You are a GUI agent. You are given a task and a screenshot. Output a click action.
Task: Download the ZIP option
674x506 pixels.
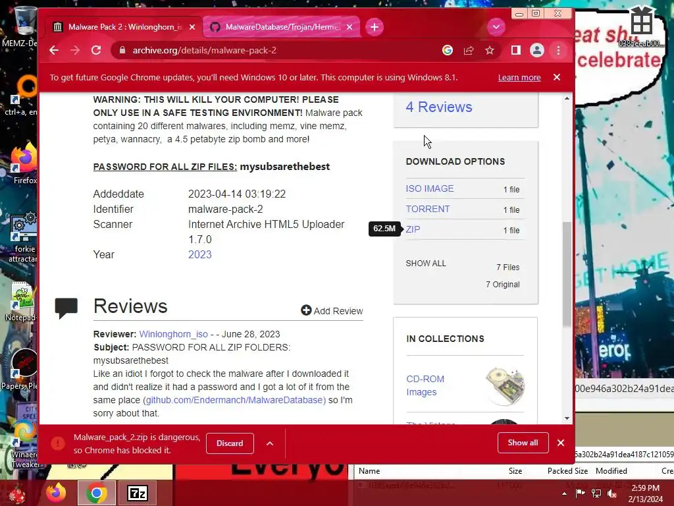413,229
